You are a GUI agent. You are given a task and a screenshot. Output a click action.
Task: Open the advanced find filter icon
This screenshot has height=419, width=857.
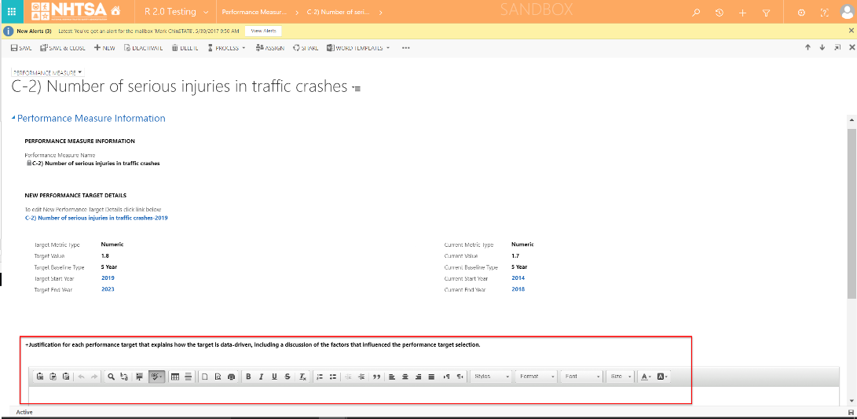tap(766, 13)
